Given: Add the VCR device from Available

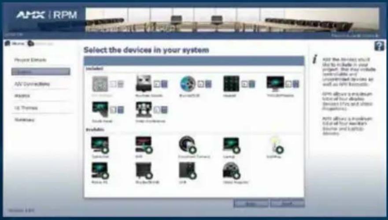Looking at the screenshot, I should 188,170.
